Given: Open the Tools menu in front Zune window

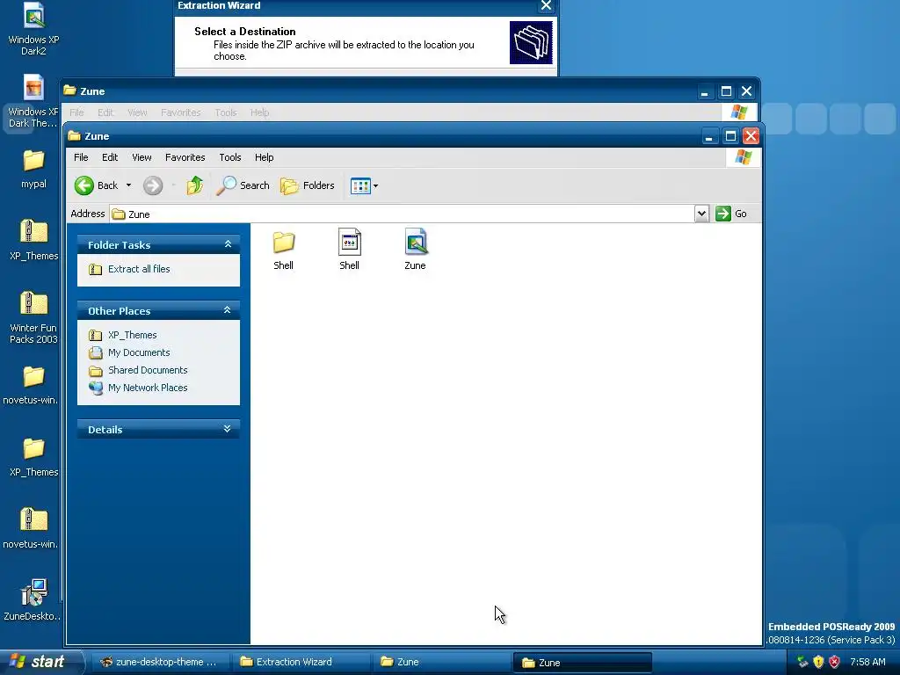Looking at the screenshot, I should [229, 157].
